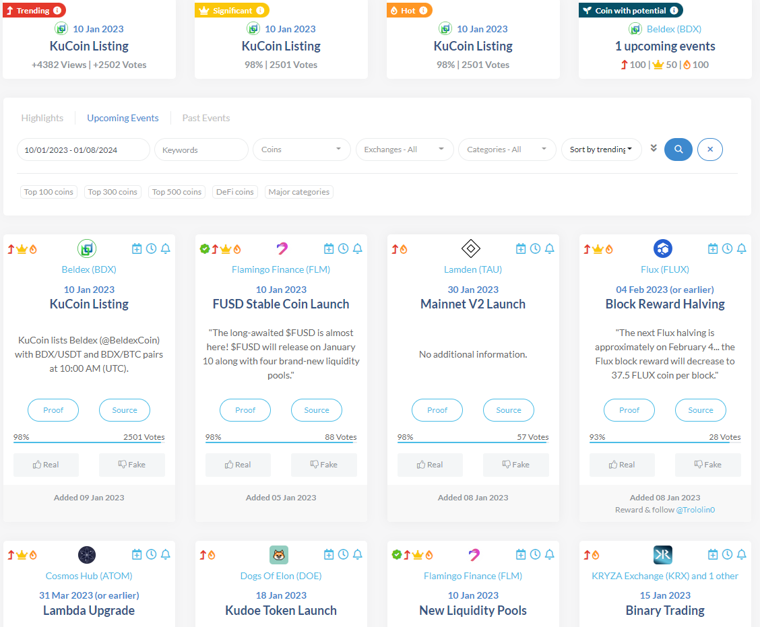The width and height of the screenshot is (760, 627).
Task: Vote Real on Flux Block Reward Halving
Action: [621, 465]
